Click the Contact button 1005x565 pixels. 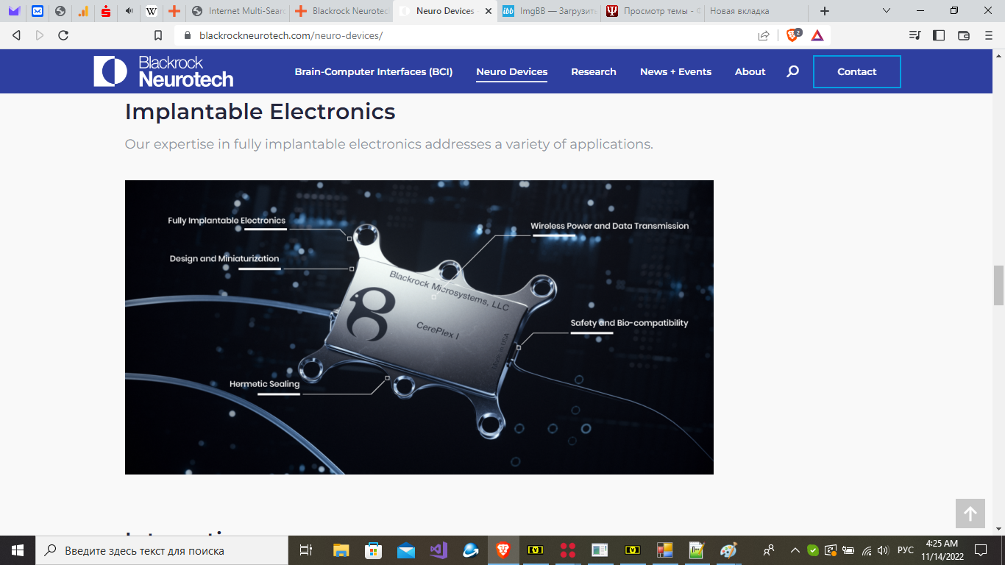tap(857, 71)
